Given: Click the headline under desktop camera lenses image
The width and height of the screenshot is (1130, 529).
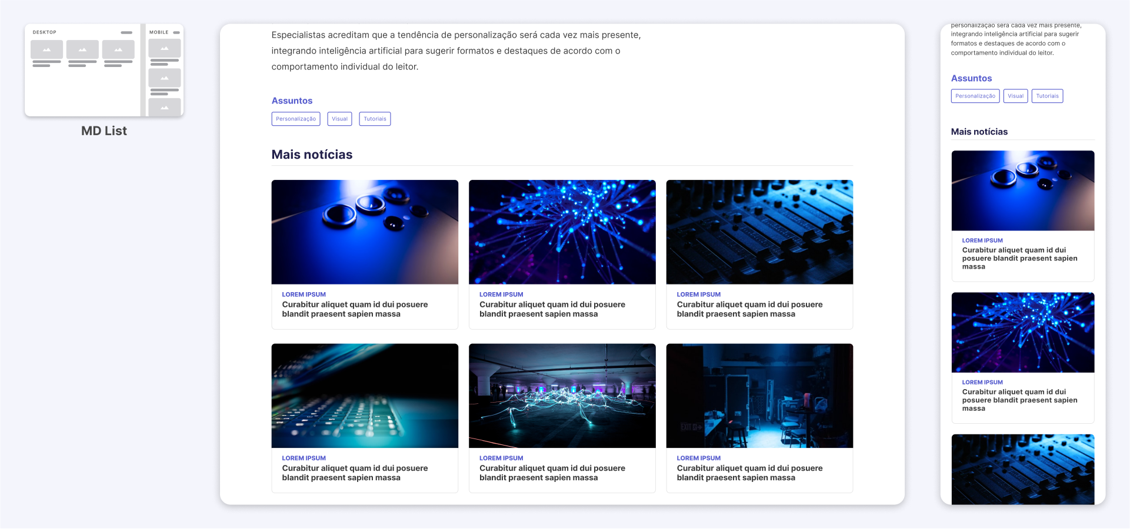Looking at the screenshot, I should [355, 309].
